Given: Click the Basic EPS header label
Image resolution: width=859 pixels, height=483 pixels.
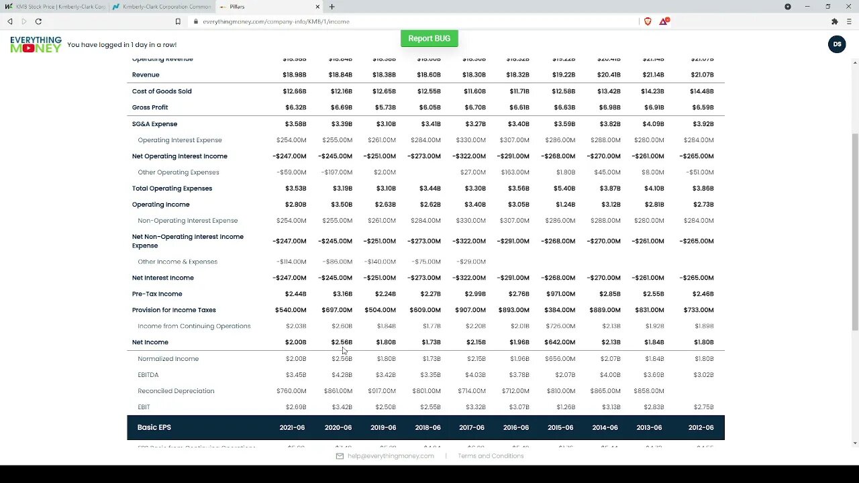Looking at the screenshot, I should (x=154, y=427).
